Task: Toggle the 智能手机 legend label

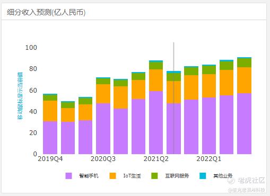Action: [89, 176]
